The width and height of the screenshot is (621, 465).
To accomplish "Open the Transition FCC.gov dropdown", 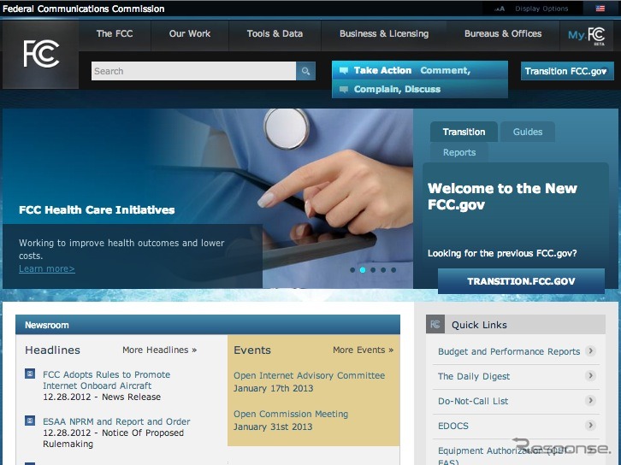I will pyautogui.click(x=566, y=71).
